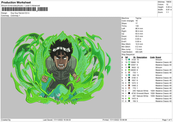Select the stitches count 79635
The image size is (173, 122).
pos(169,2)
